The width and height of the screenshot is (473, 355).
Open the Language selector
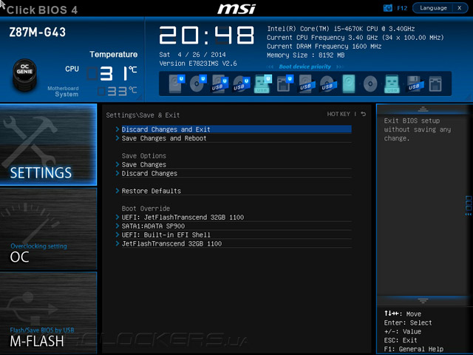pyautogui.click(x=433, y=8)
